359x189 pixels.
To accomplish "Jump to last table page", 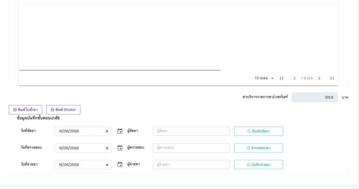I will tap(332, 78).
